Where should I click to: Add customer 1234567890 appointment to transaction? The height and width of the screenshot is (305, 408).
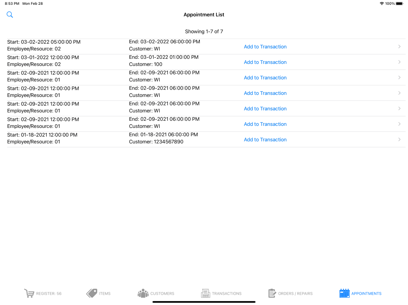click(x=265, y=139)
